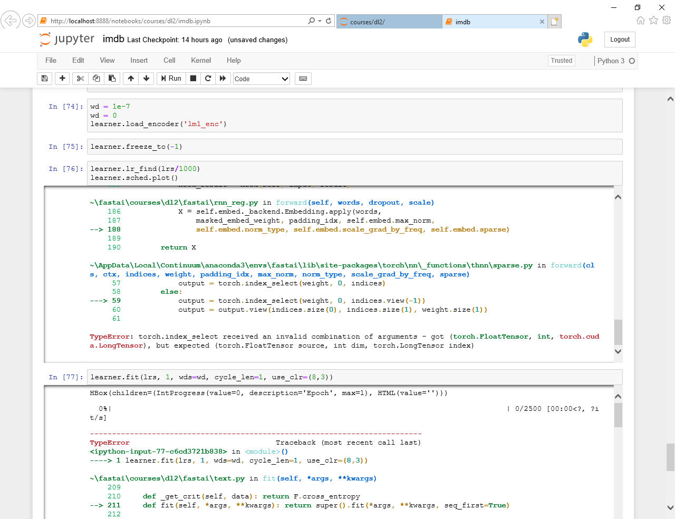This screenshot has height=519, width=675.
Task: Paste cells below icon
Action: tap(112, 79)
